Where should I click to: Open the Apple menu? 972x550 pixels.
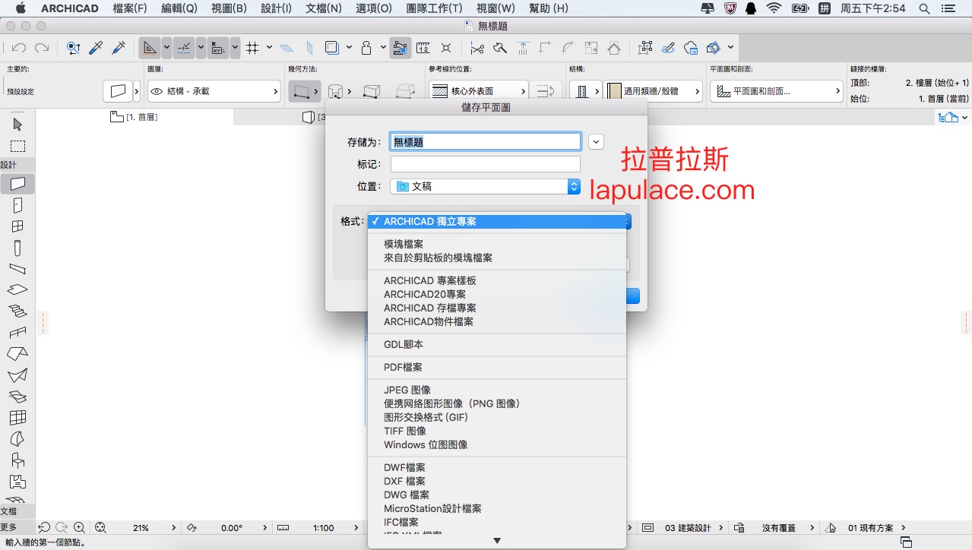(21, 8)
